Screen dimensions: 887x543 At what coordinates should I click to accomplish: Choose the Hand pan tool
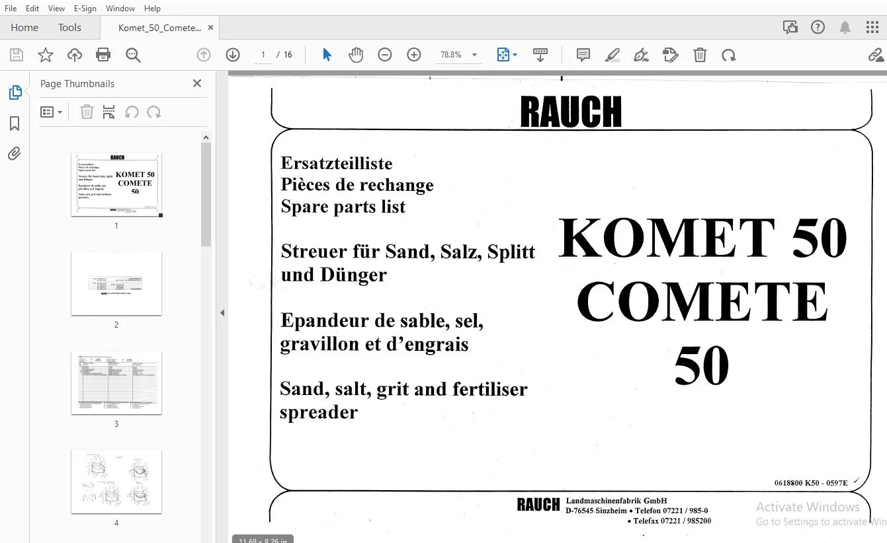coord(356,55)
